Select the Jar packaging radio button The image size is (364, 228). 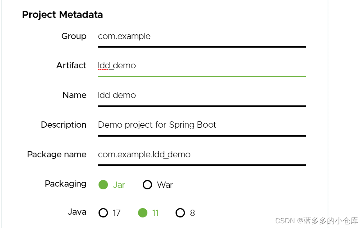coord(102,184)
